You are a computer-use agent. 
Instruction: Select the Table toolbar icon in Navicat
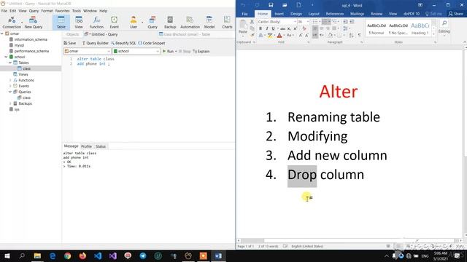coord(61,23)
